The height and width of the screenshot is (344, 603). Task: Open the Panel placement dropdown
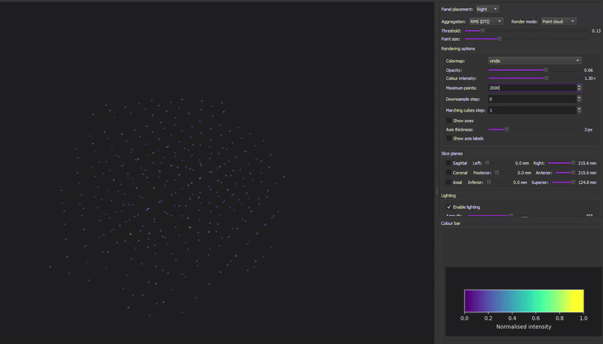pyautogui.click(x=487, y=9)
